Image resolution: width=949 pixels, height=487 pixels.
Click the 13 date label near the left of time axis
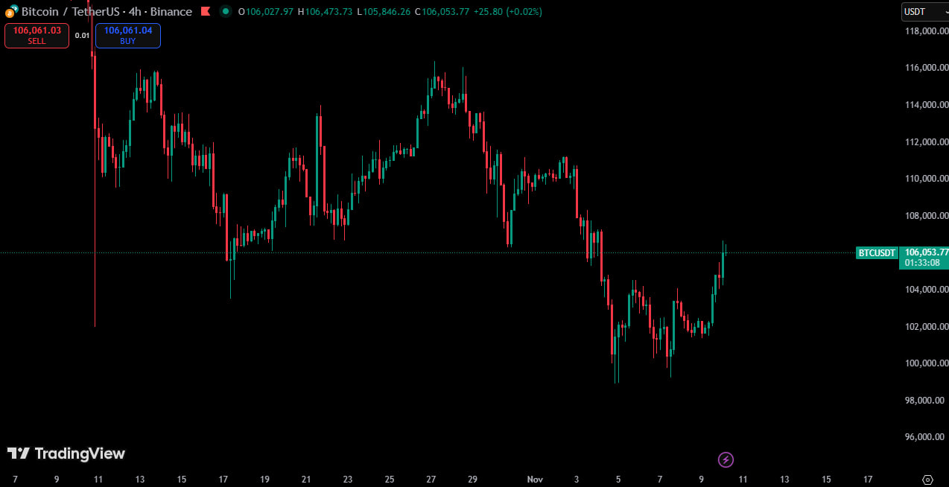[140, 479]
